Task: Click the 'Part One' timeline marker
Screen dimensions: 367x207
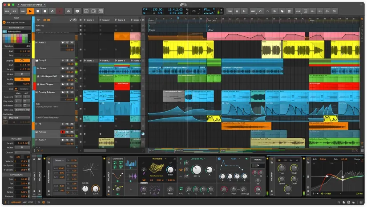Action: pos(212,21)
